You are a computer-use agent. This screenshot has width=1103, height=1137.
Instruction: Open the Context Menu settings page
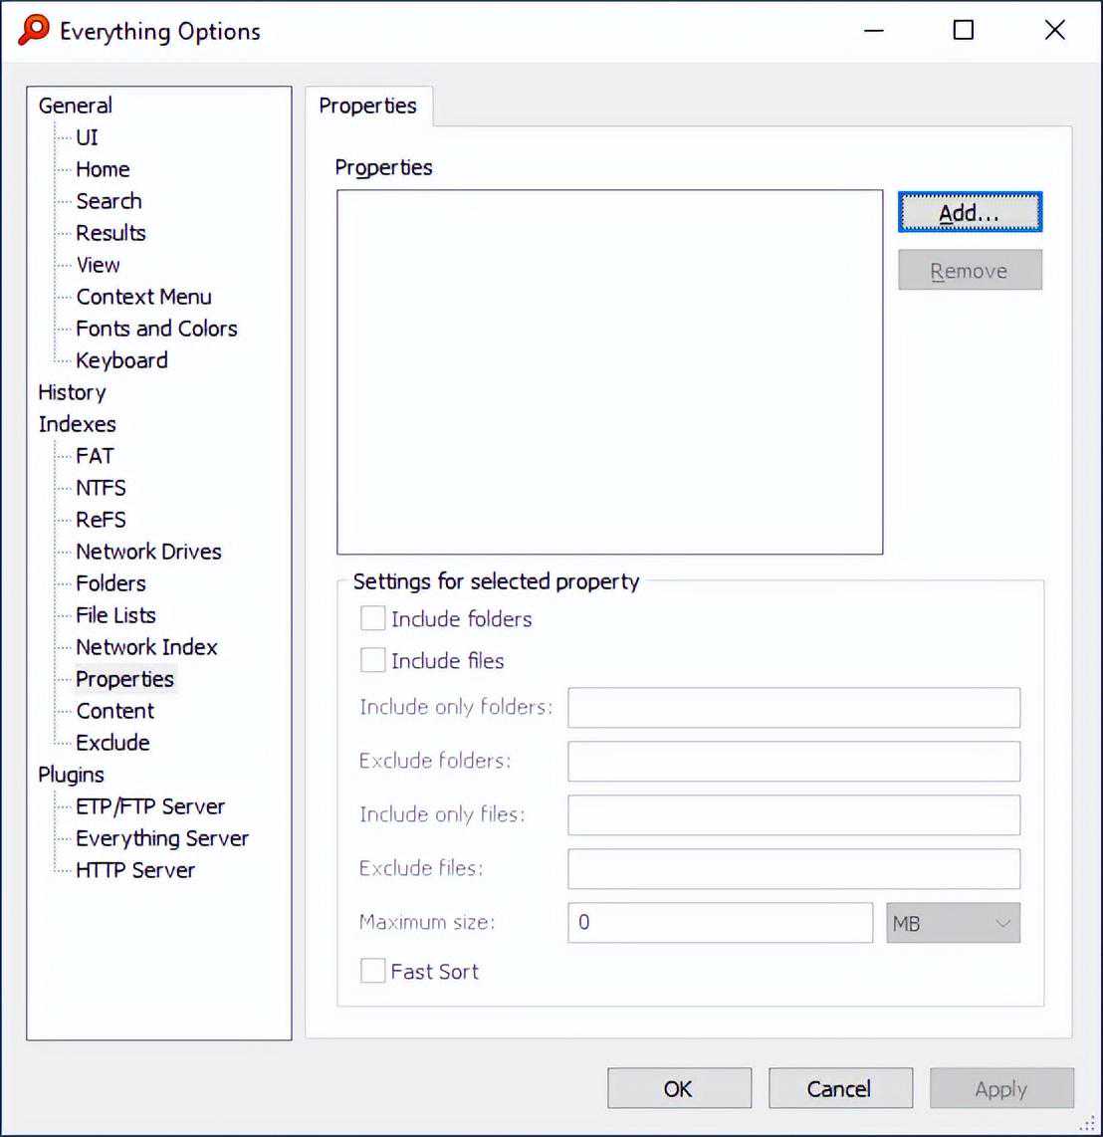tap(143, 297)
